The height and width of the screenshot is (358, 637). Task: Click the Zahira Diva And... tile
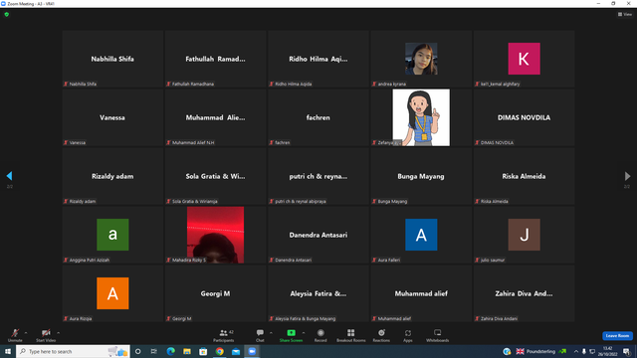pyautogui.click(x=524, y=293)
